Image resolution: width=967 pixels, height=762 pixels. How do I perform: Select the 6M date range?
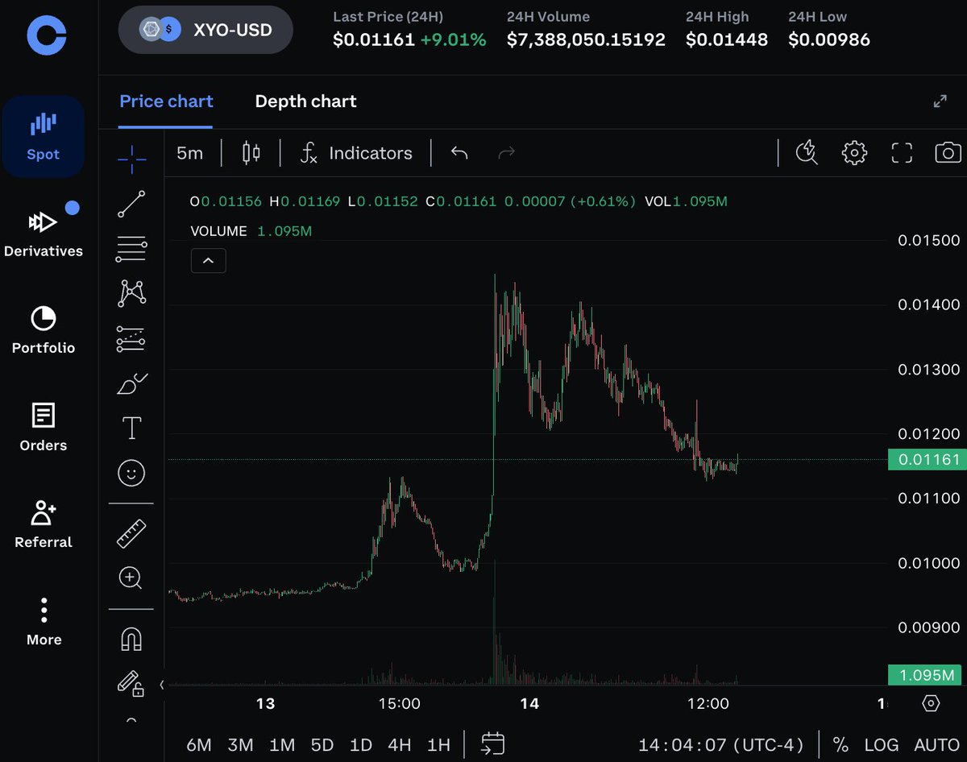[x=199, y=745]
